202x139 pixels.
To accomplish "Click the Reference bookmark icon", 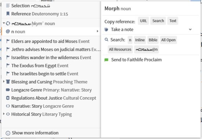I will tap(8, 14).
